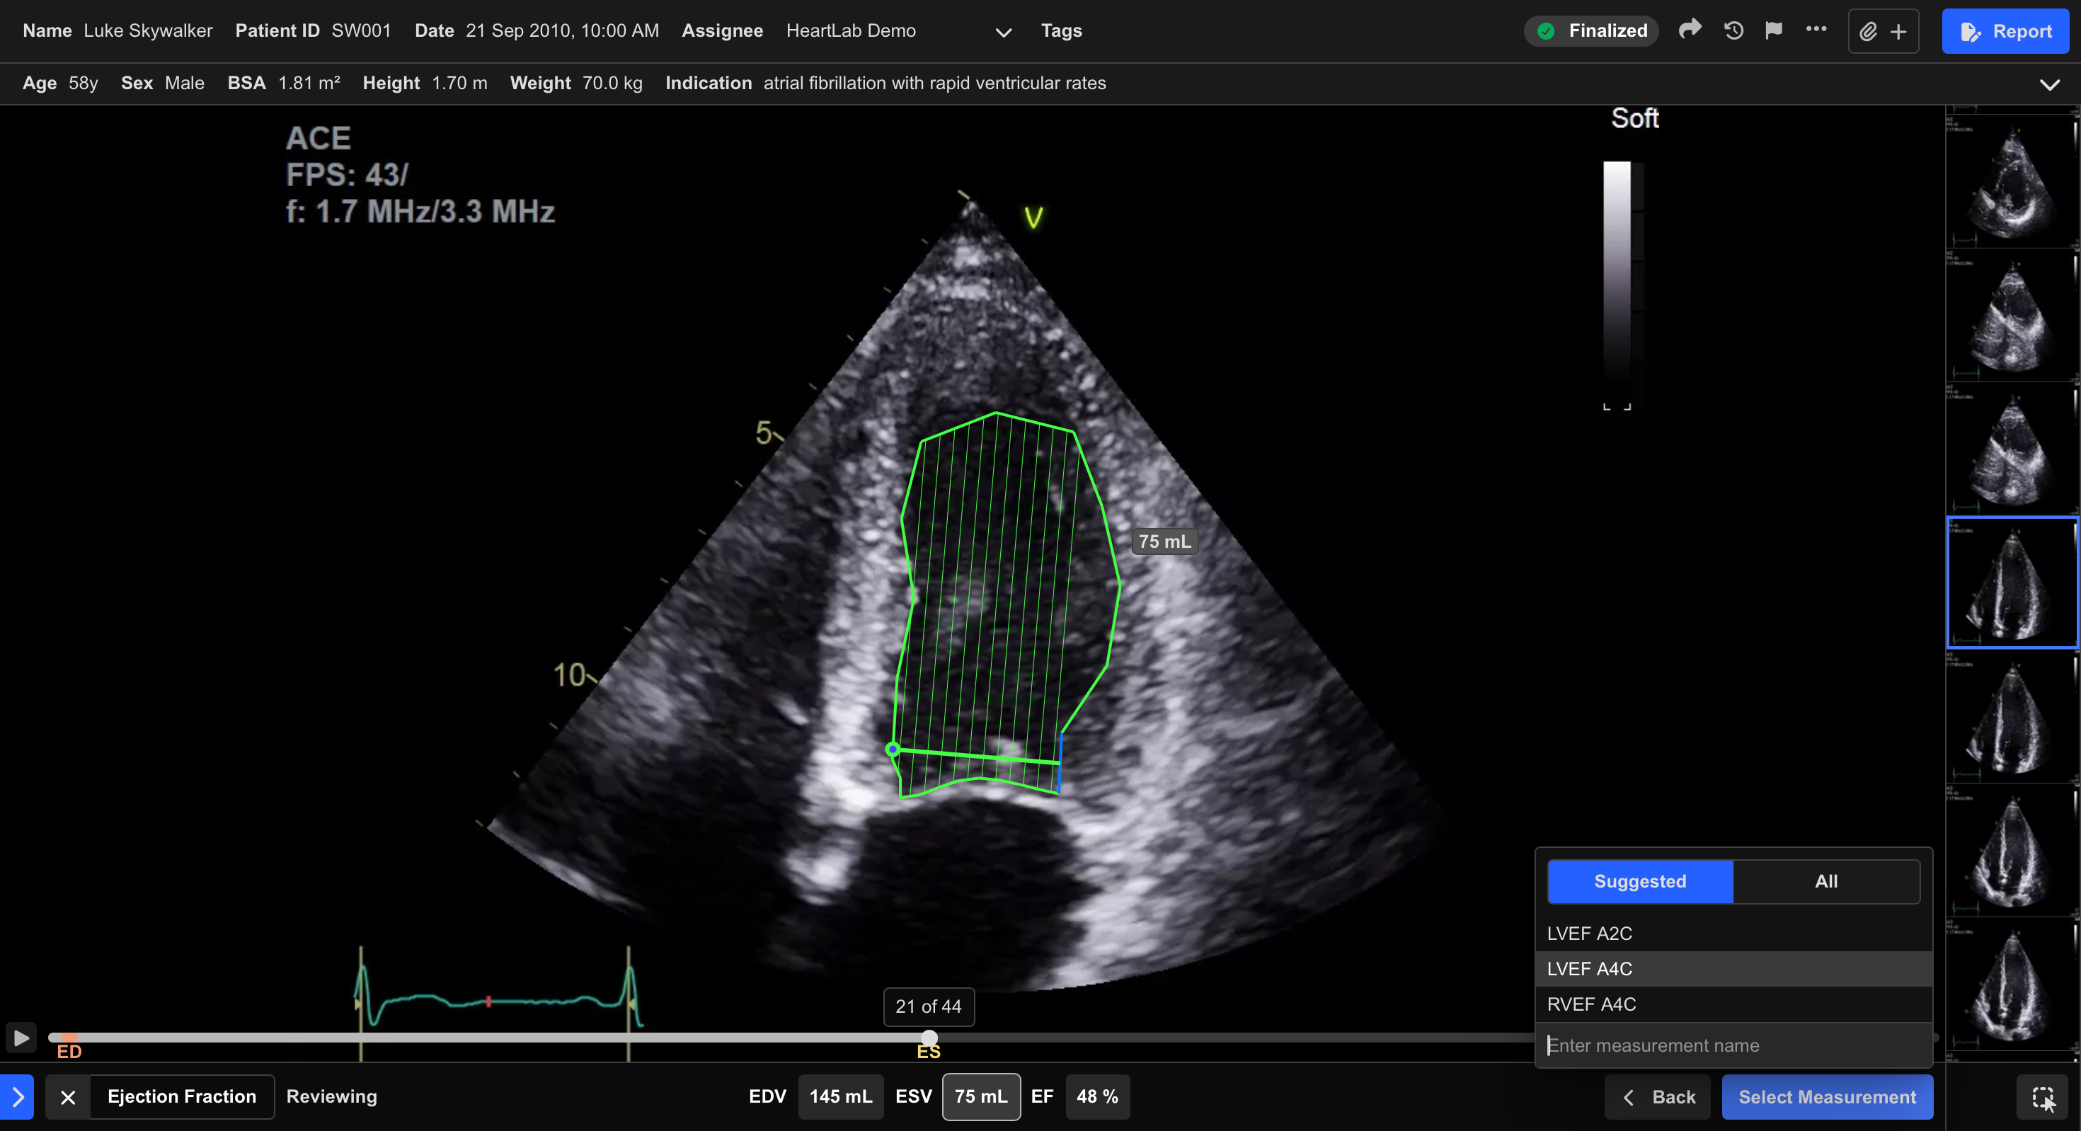This screenshot has width=2081, height=1131.
Task: Open the study history icon
Action: click(x=1733, y=30)
